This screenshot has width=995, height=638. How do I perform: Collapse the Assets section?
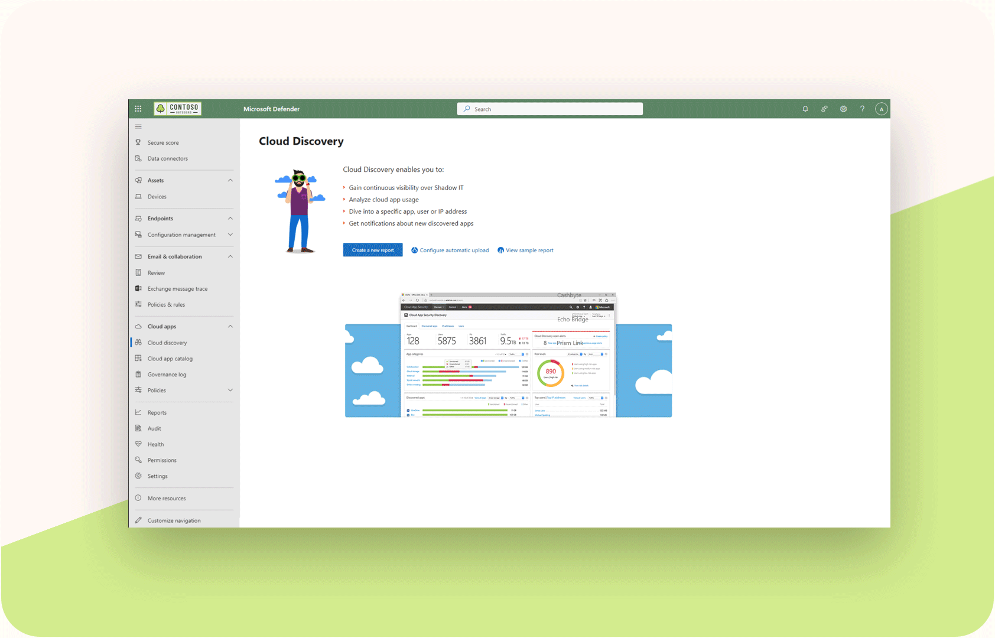click(230, 180)
